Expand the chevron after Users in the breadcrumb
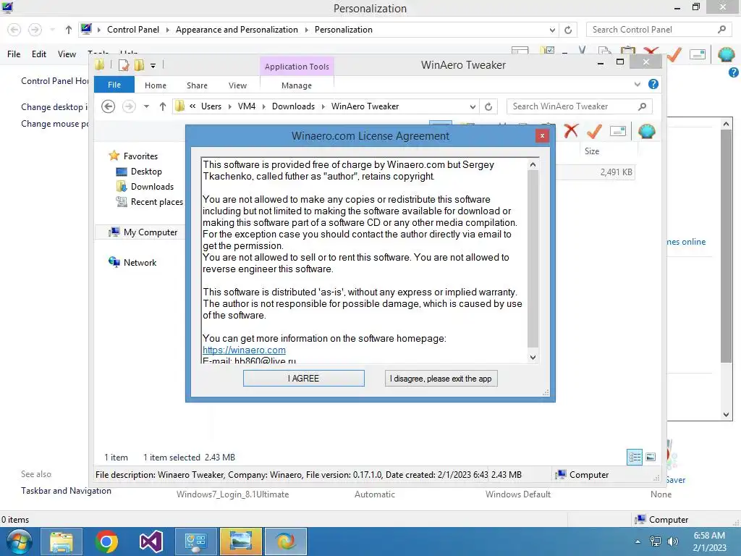The width and height of the screenshot is (741, 556). point(229,107)
